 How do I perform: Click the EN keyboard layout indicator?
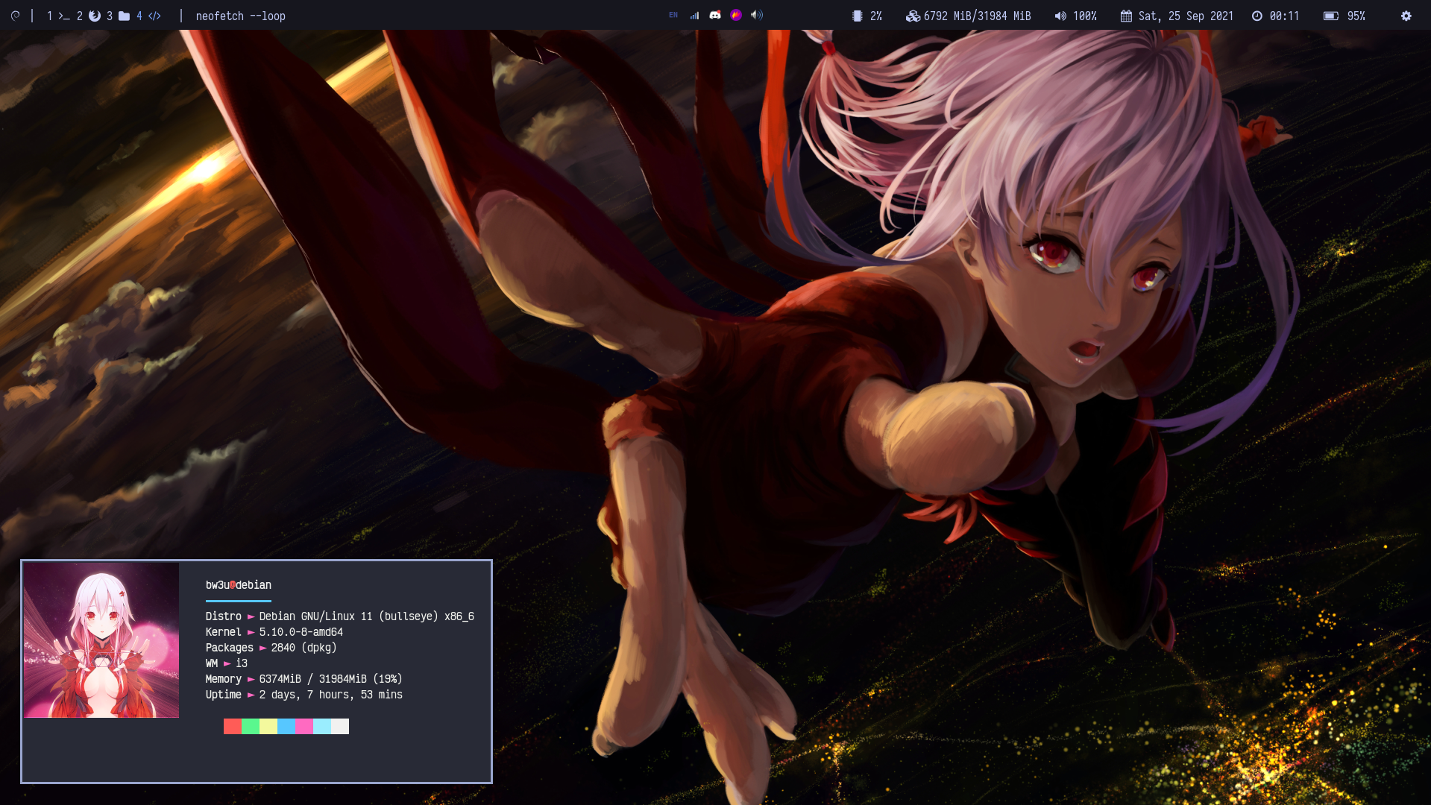tap(673, 15)
